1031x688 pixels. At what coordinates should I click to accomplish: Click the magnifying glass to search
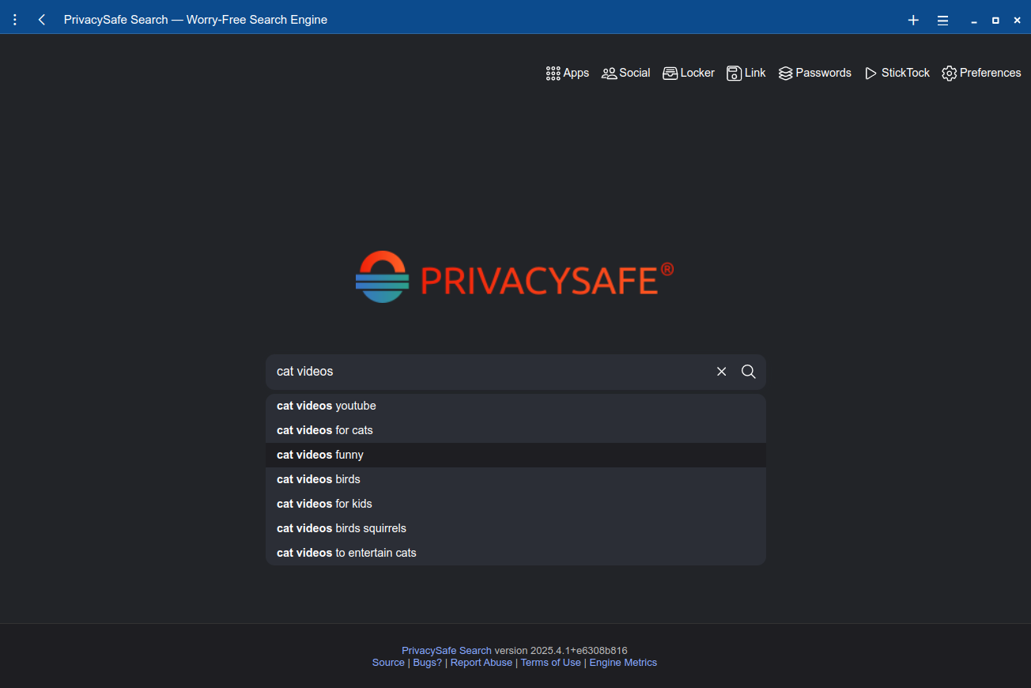[x=748, y=371]
